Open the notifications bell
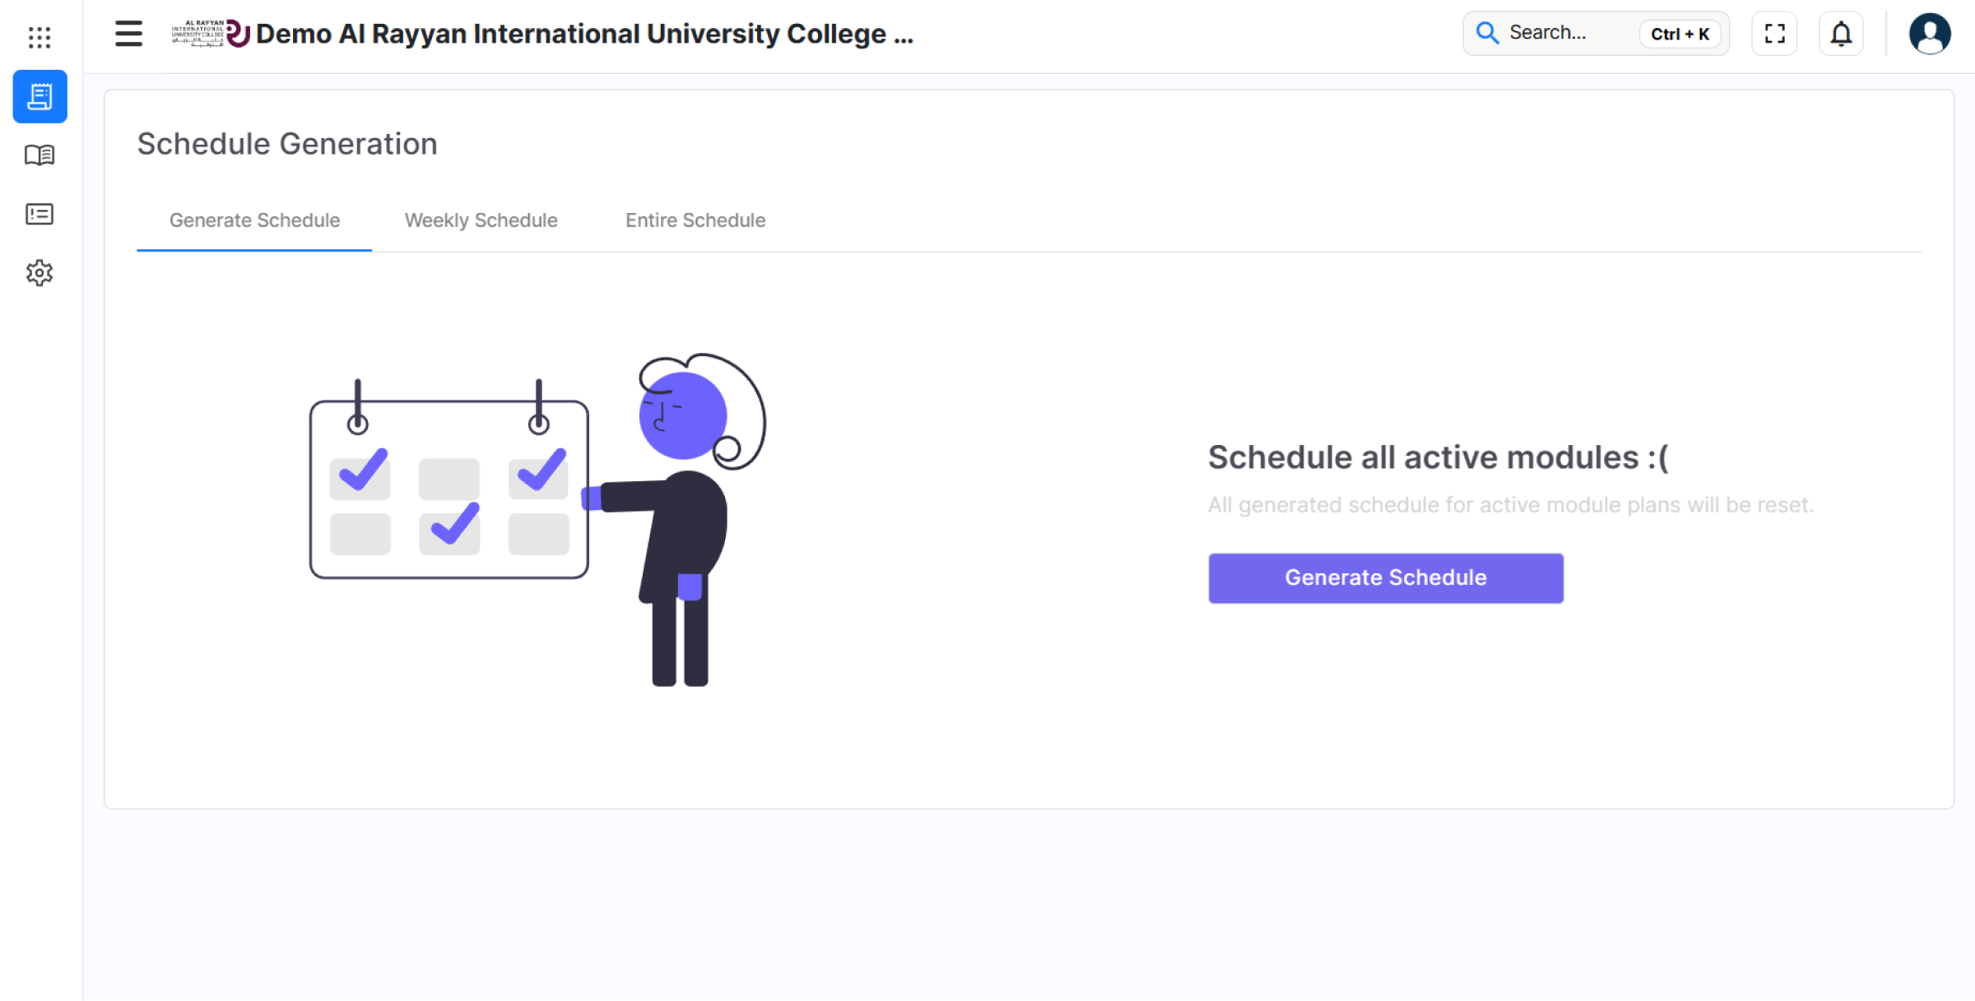 (x=1841, y=34)
